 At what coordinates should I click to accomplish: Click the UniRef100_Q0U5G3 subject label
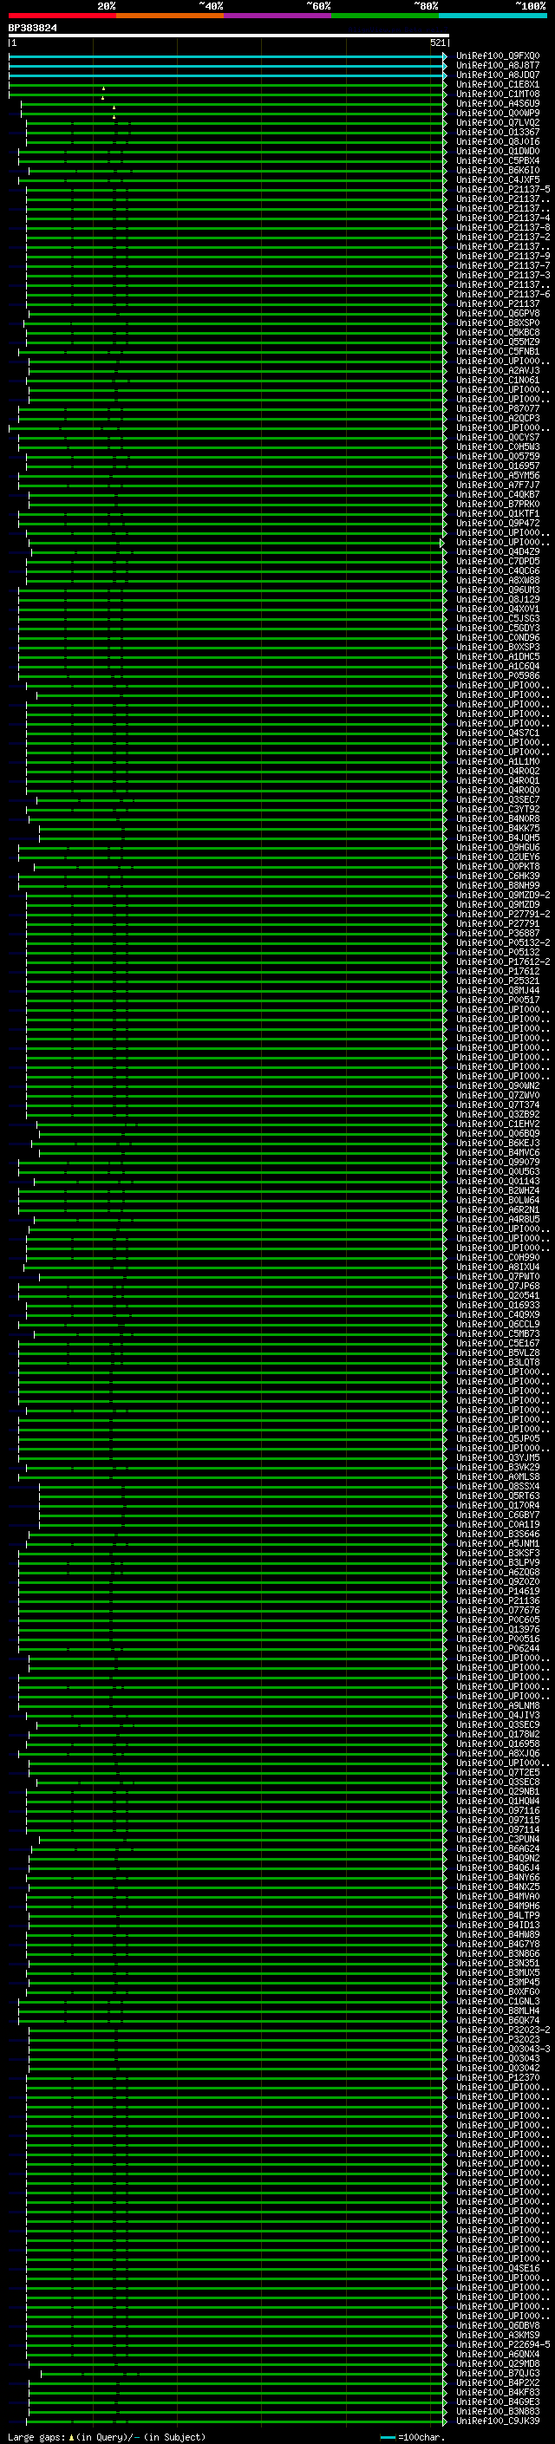tap(497, 1170)
